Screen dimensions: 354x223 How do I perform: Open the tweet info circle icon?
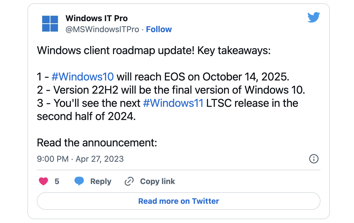click(x=314, y=159)
